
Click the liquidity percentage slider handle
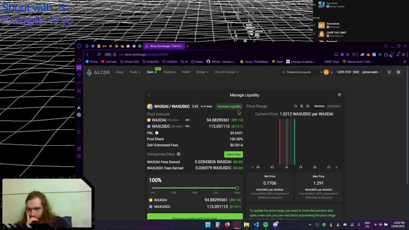(237, 188)
